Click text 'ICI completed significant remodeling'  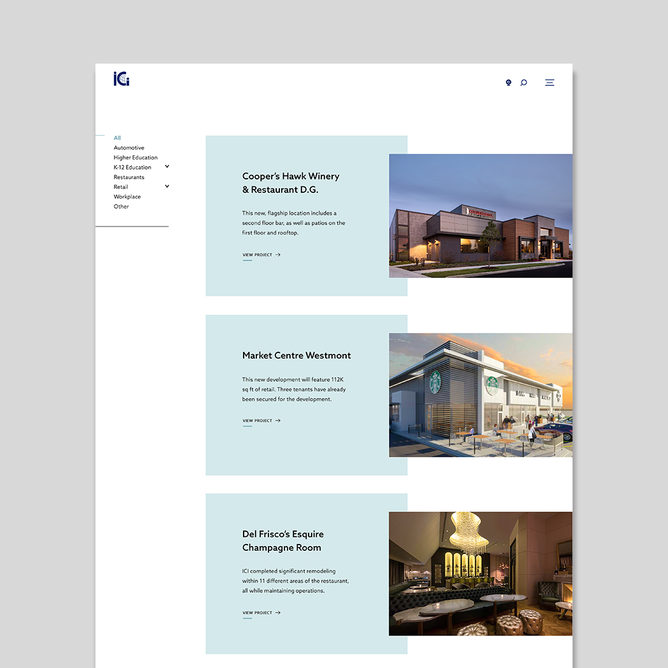[289, 571]
